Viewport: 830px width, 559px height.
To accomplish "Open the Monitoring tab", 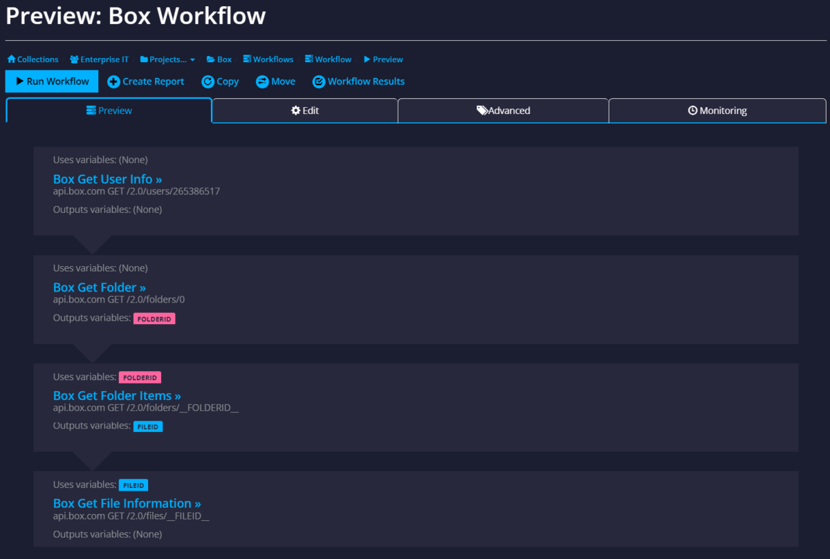I will pyautogui.click(x=717, y=111).
